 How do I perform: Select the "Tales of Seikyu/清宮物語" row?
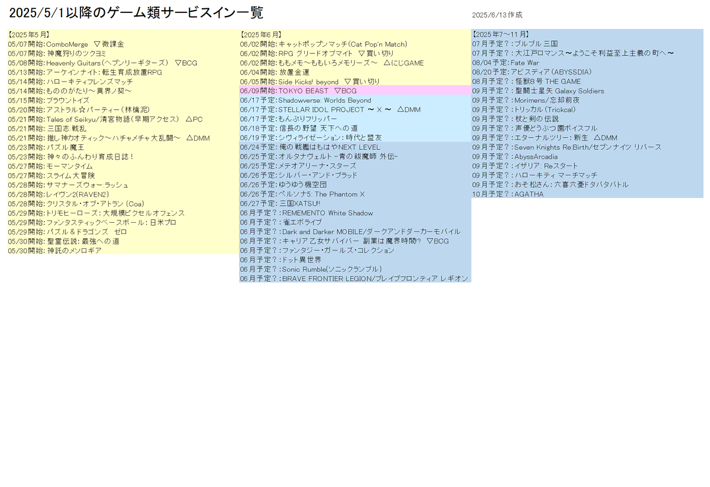pos(122,119)
